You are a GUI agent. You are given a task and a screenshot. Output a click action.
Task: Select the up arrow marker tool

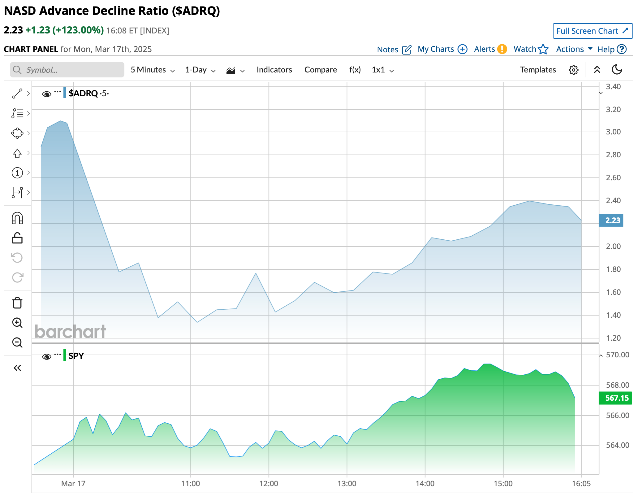pos(17,153)
